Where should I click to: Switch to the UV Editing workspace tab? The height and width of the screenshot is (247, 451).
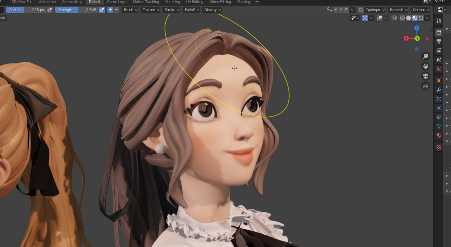click(194, 2)
